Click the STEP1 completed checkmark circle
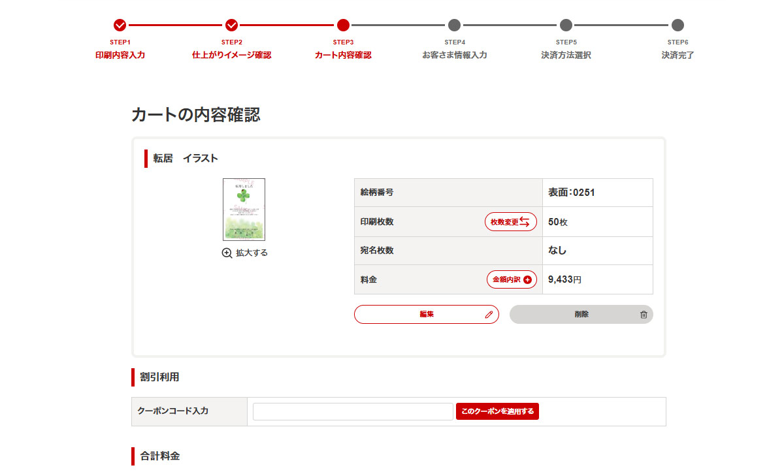The height and width of the screenshot is (474, 784). coord(120,25)
